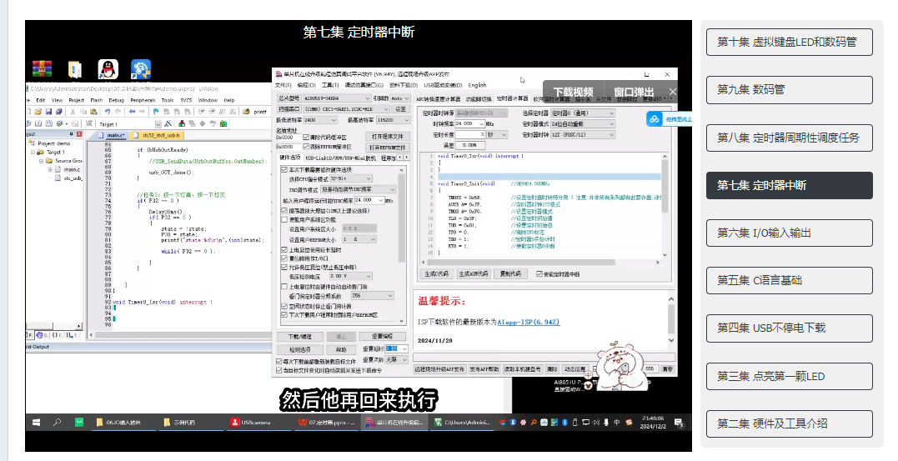Click the 下载视频 overlay button

pyautogui.click(x=574, y=92)
